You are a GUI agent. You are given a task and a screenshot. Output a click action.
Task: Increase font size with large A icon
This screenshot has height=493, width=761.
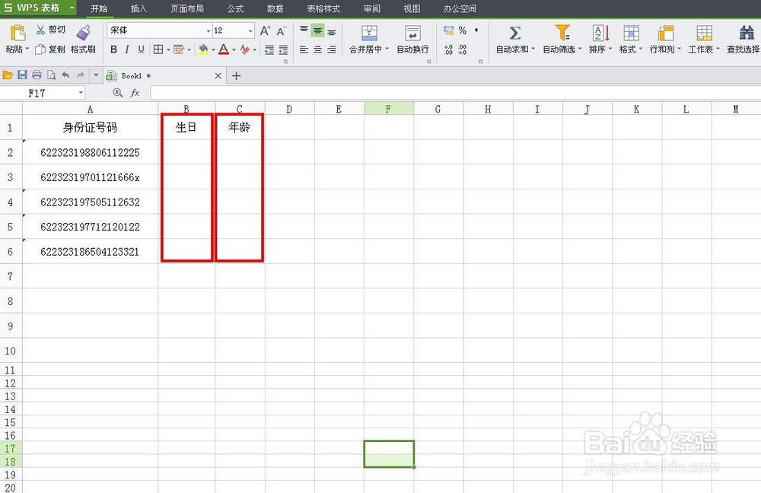click(265, 30)
